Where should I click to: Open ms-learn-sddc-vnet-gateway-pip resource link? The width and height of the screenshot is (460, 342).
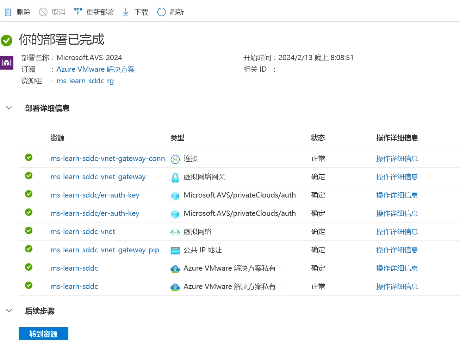pyautogui.click(x=105, y=250)
